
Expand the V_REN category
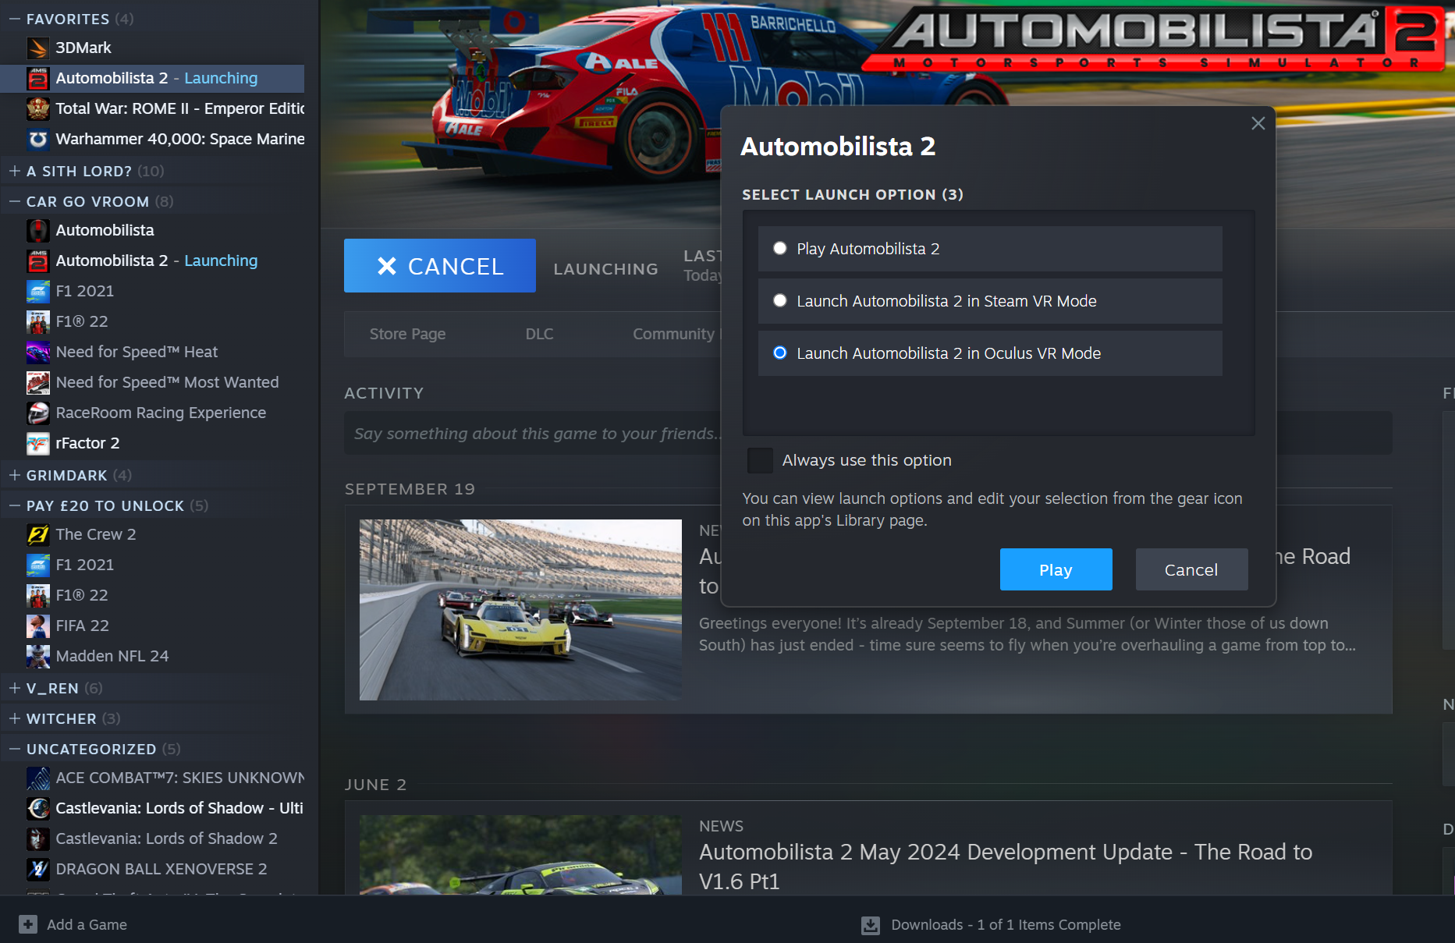[14, 688]
